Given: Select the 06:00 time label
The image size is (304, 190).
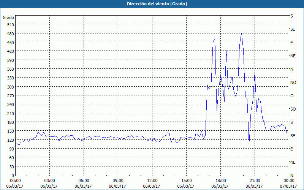Looking at the screenshot, I should tap(84, 181).
